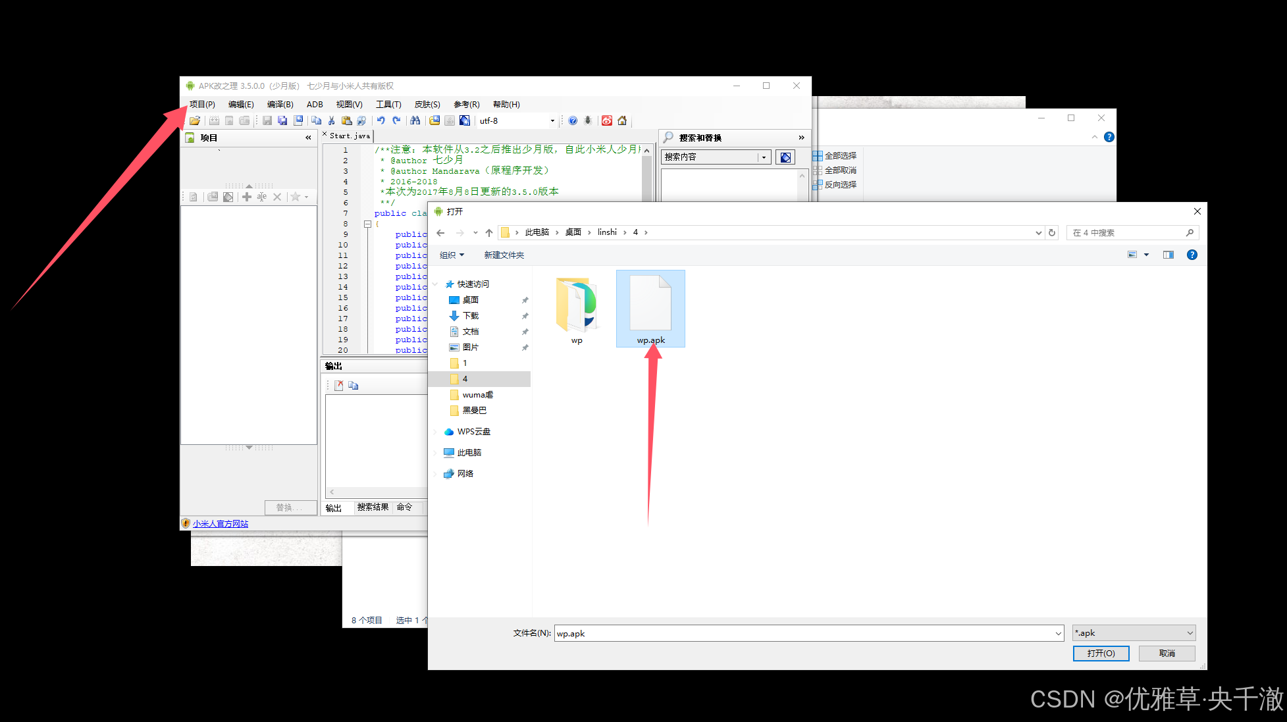Expand the 组织 organize dropdown
This screenshot has height=722, width=1287.
(452, 255)
